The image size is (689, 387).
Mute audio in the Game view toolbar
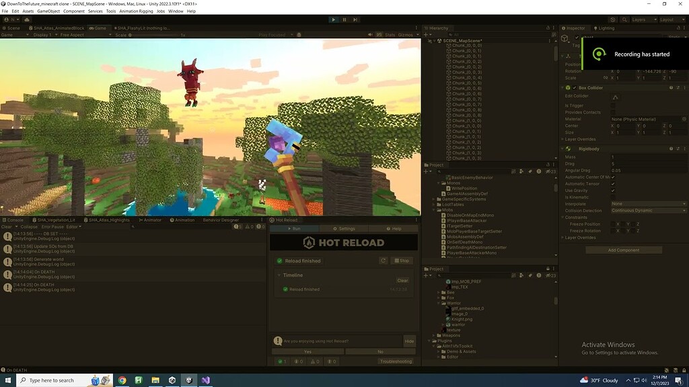point(371,35)
